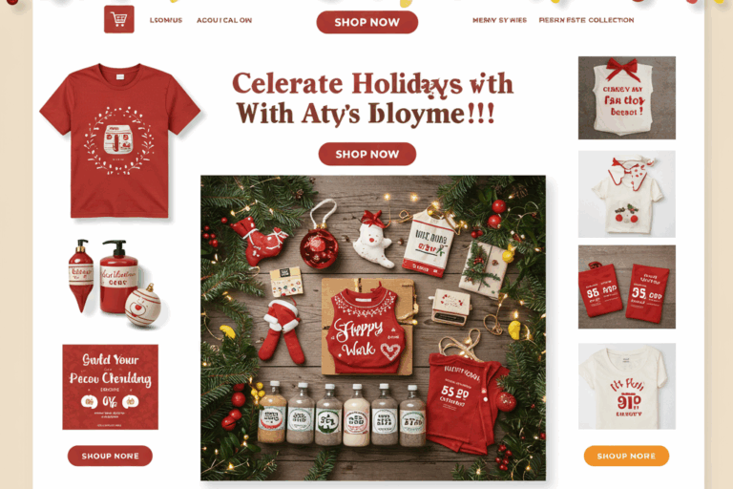Screen dimensions: 733x489
Task: Click the top SHOP NOW button
Action: pos(366,22)
